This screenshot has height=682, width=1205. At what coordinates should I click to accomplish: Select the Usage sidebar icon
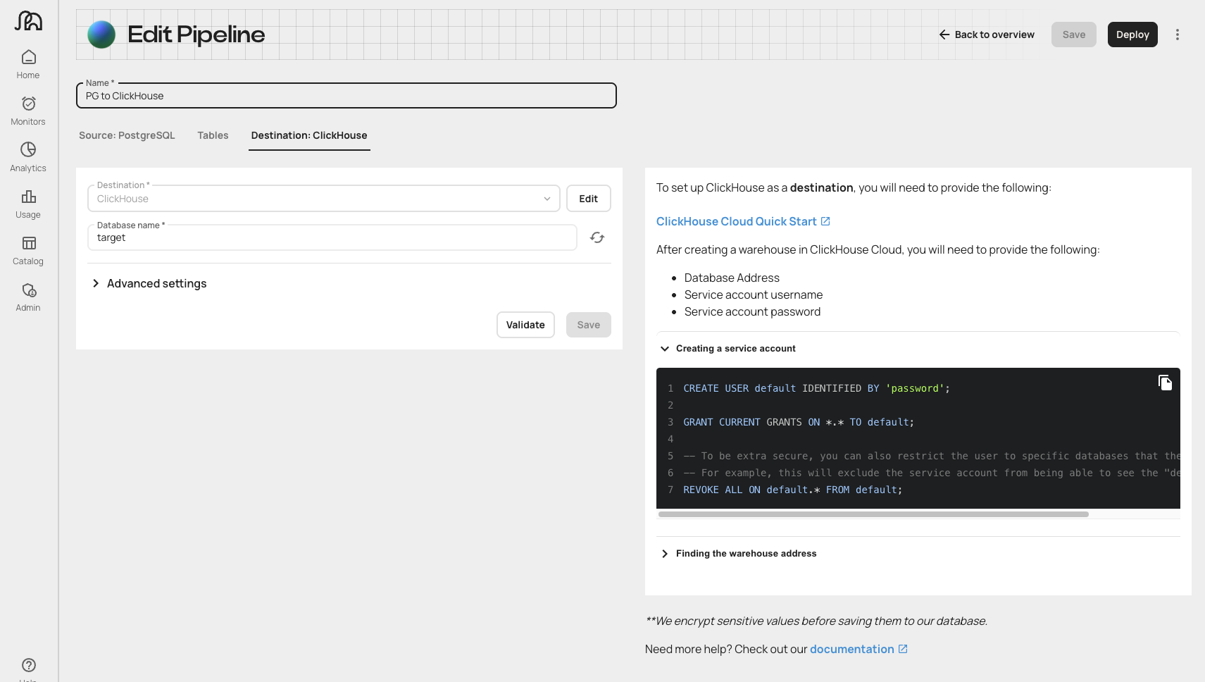[x=28, y=204]
